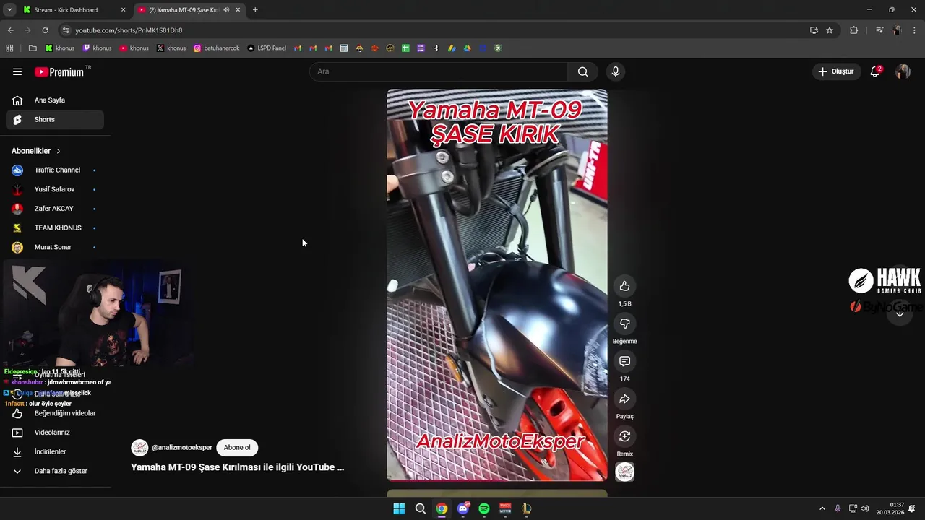Go back in the browser
The width and height of the screenshot is (925, 520).
[x=10, y=30]
